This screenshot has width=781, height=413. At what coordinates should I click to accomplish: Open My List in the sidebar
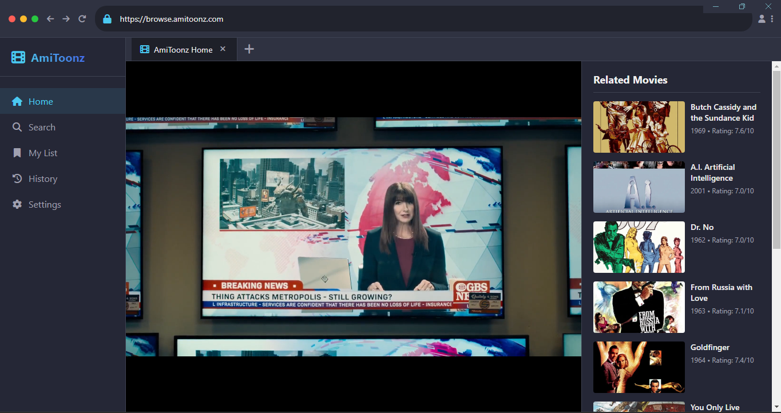click(62, 153)
